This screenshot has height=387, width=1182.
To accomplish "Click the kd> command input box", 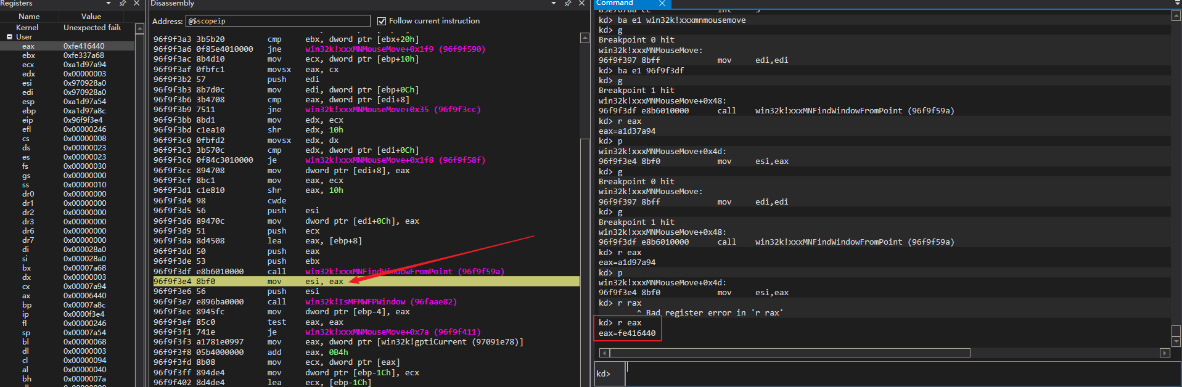I will coord(903,374).
